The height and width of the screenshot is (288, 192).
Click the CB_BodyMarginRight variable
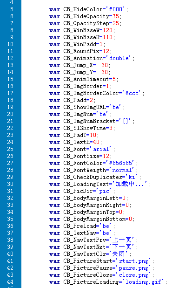point(93,205)
